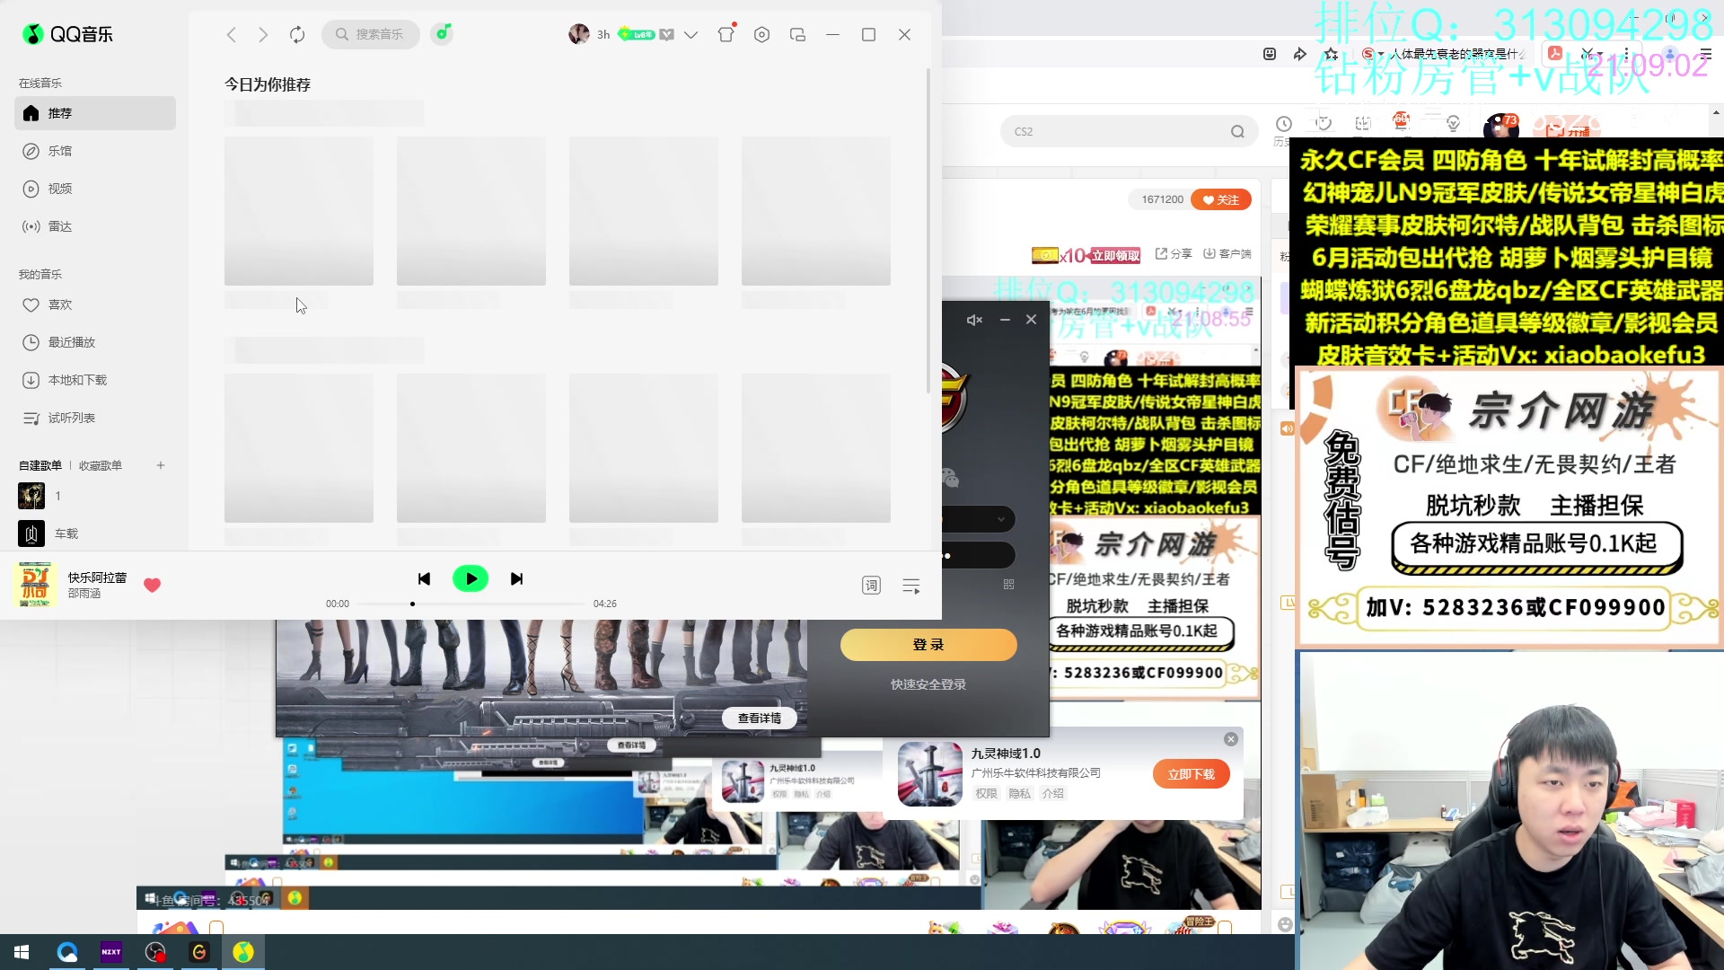Add a new playlist with plus icon
Screen dimensions: 1724x970
161,465
